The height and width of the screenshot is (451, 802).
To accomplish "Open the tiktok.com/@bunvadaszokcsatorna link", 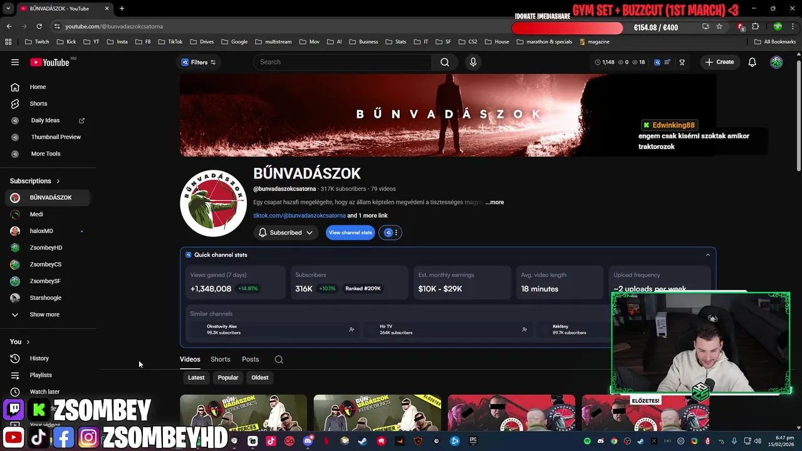I will (x=299, y=215).
